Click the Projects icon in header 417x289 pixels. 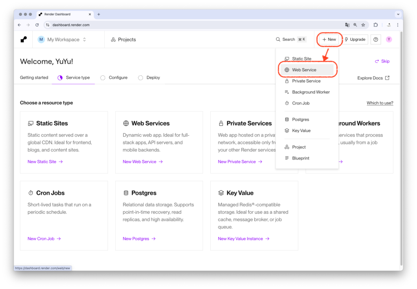113,39
